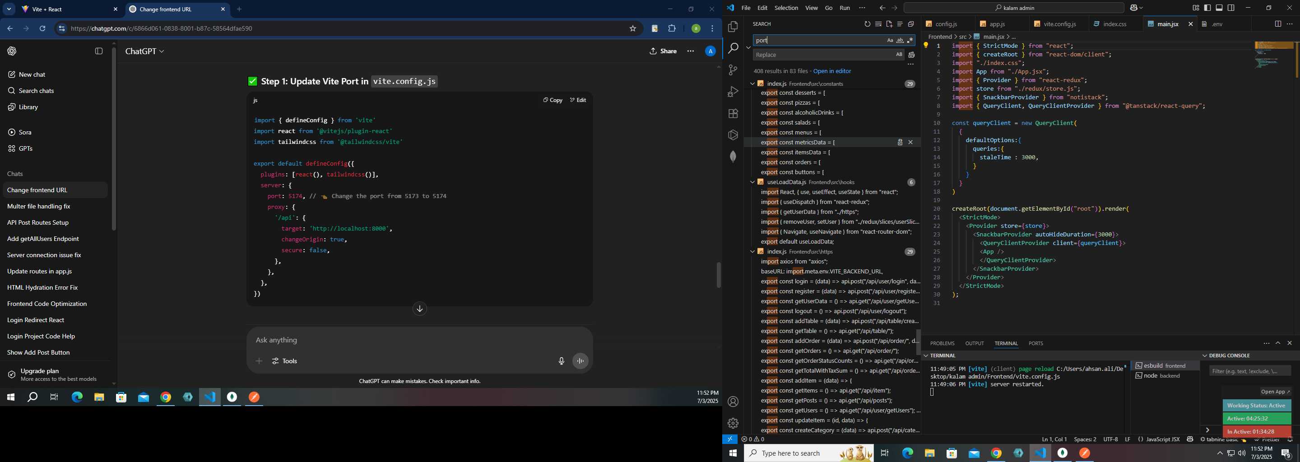Dismiss the metricsData search result row
This screenshot has height=462, width=1300.
911,142
